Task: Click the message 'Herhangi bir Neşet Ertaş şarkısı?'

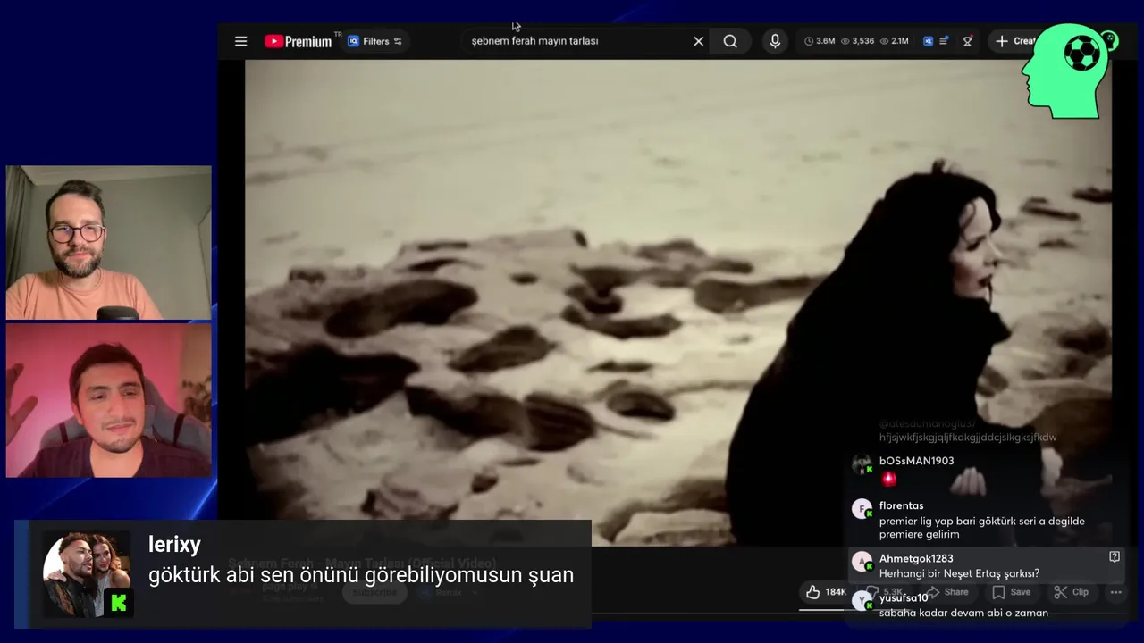Action: click(x=959, y=573)
